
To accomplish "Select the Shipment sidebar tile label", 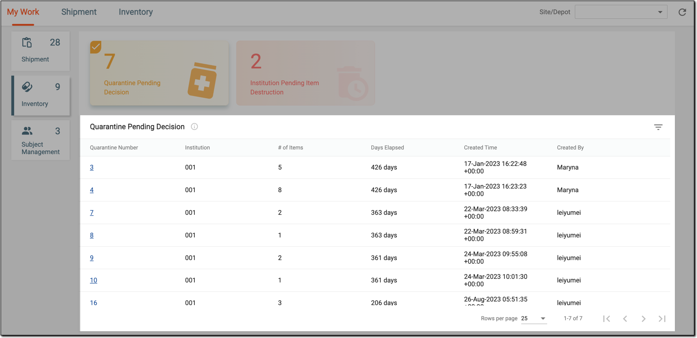I will coord(35,59).
